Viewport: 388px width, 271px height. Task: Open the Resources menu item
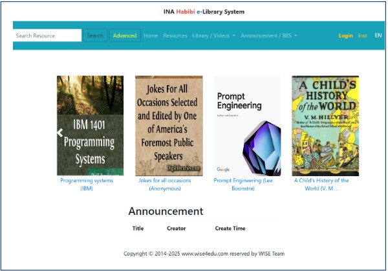pos(175,35)
